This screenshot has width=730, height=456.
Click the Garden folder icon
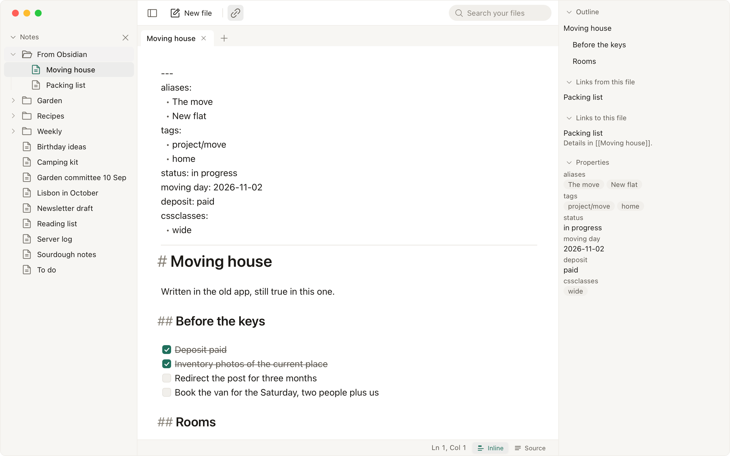[27, 100]
